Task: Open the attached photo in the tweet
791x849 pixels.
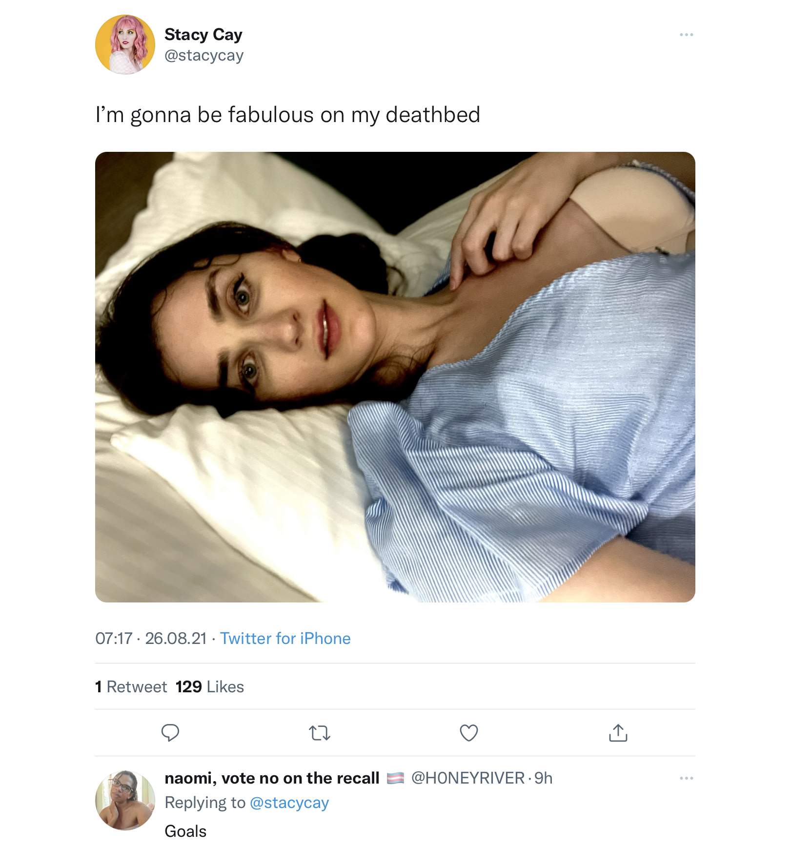Action: click(x=395, y=377)
